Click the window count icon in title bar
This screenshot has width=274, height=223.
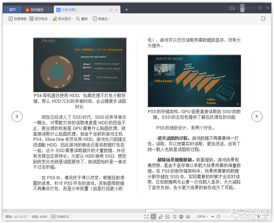click(231, 8)
